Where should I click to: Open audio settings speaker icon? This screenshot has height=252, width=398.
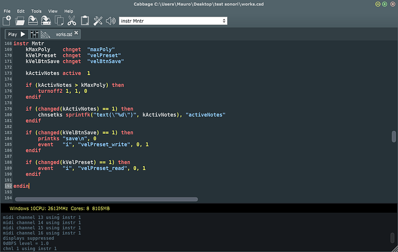pos(111,21)
